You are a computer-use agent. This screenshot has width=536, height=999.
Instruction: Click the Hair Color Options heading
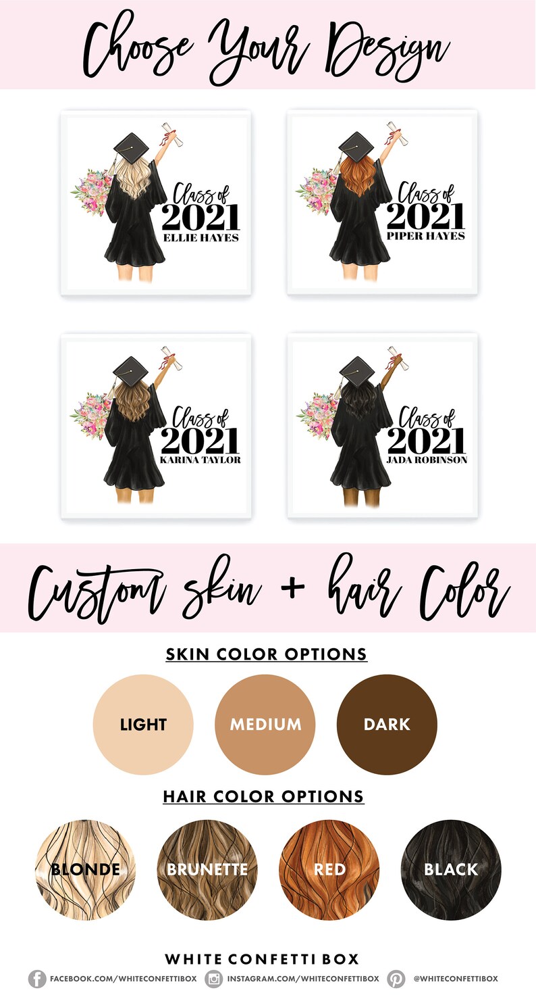point(264,796)
